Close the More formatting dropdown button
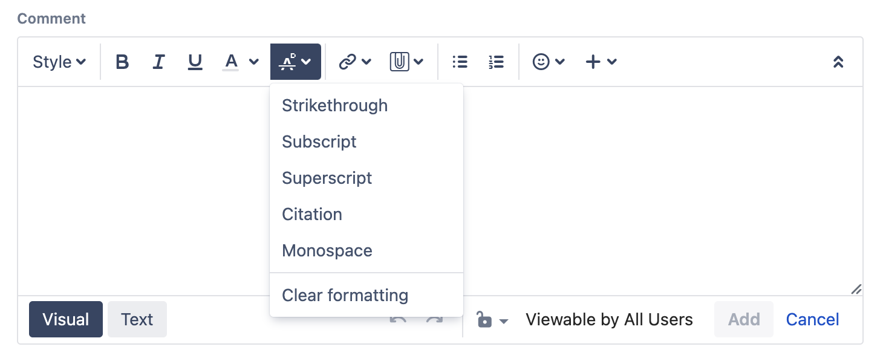The width and height of the screenshot is (883, 364). 296,62
